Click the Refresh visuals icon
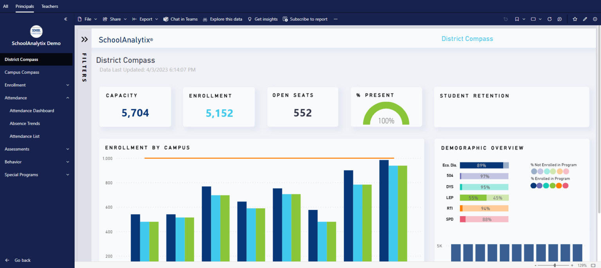The height and width of the screenshot is (268, 601). point(549,19)
